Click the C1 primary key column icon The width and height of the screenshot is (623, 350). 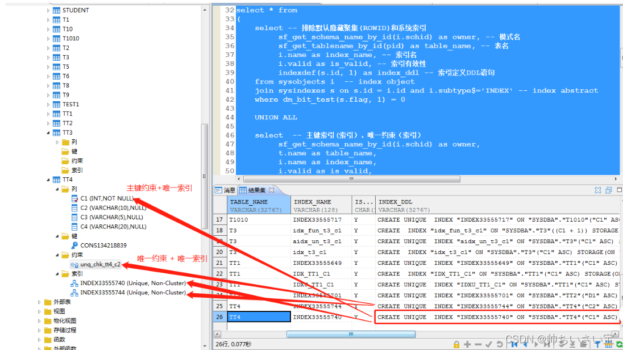tap(74, 198)
